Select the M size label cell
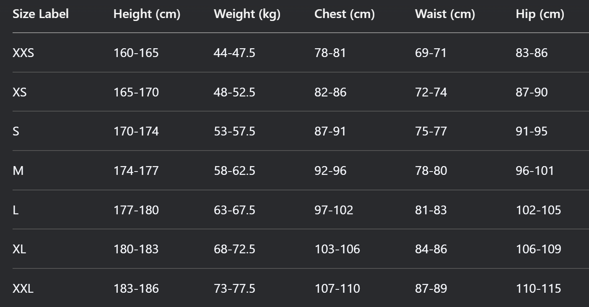This screenshot has width=589, height=307. (x=18, y=171)
